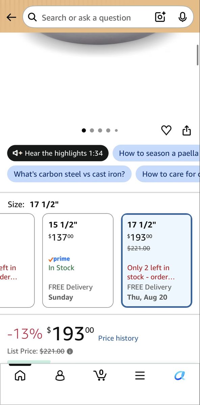Image resolution: width=200 pixels, height=405 pixels.
Task: Open the account profile icon
Action: pyautogui.click(x=60, y=375)
